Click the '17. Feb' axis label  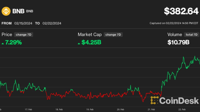coord(28,109)
